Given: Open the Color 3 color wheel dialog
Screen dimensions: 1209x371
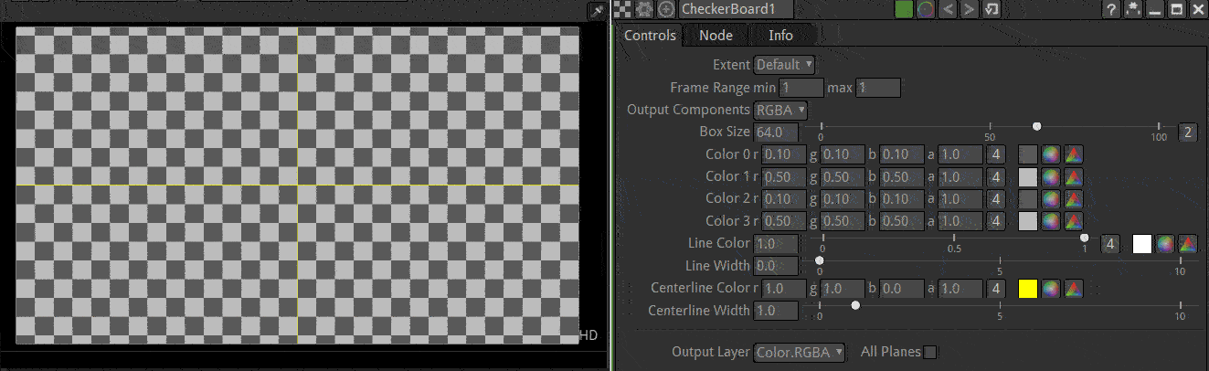Looking at the screenshot, I should point(1051,220).
